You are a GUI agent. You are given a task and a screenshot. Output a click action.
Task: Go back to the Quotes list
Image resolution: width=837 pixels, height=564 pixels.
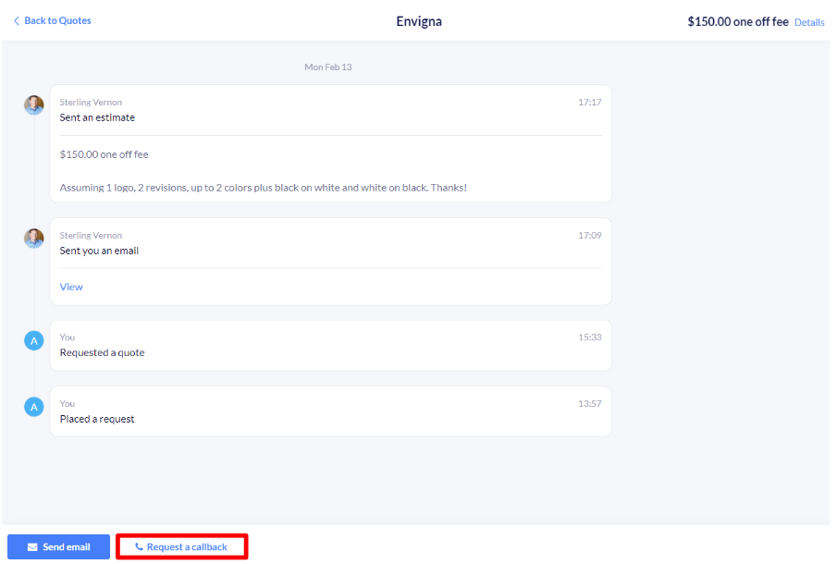point(57,21)
